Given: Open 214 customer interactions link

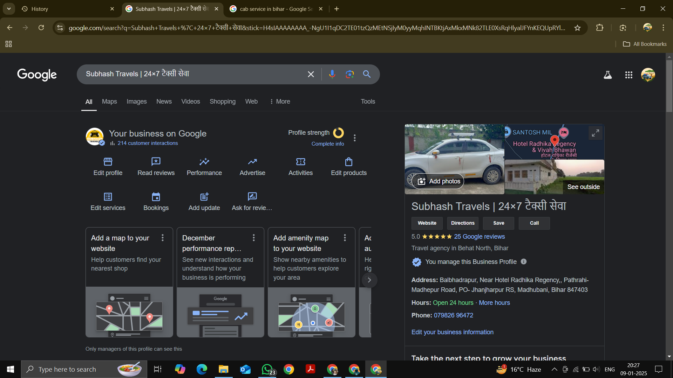Looking at the screenshot, I should [148, 143].
